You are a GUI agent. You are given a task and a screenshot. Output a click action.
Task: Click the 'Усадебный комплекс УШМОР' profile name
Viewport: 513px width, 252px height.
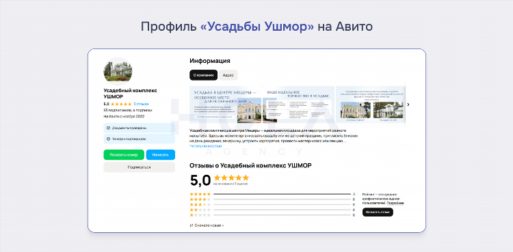click(130, 94)
